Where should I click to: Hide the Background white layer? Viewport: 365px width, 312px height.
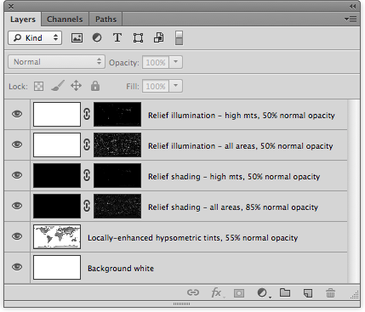click(17, 267)
